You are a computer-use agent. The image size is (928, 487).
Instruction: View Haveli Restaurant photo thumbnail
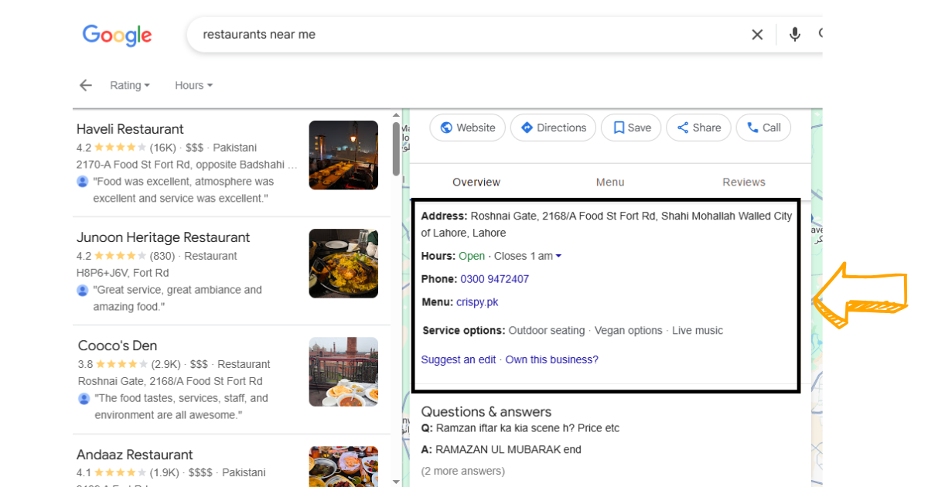[x=343, y=155]
